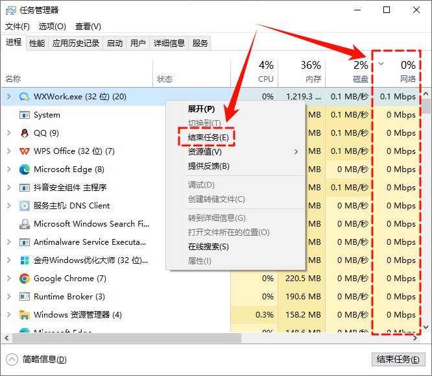
Task: Click the 简略信息 up-arrow circle icon
Action: [12, 360]
